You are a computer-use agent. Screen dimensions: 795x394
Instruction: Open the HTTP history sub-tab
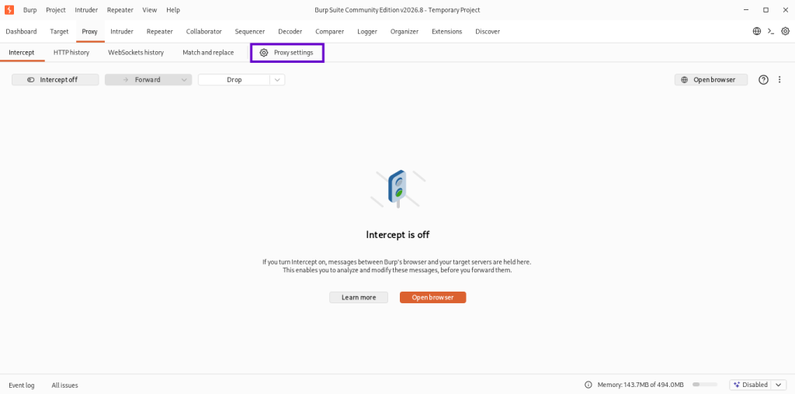(x=71, y=52)
